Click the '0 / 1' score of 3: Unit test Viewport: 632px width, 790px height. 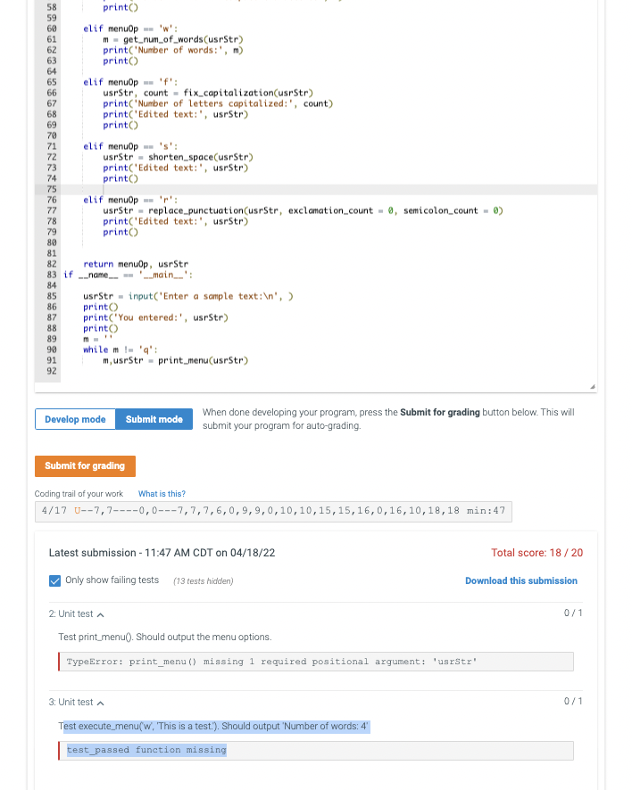tap(573, 702)
